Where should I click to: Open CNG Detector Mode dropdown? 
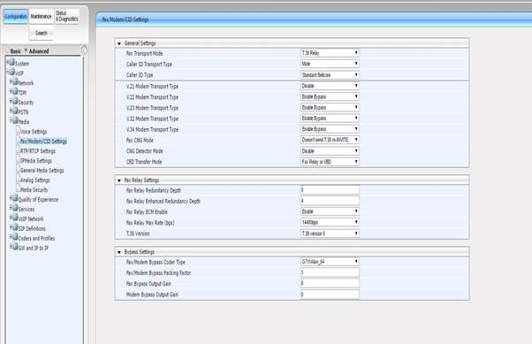click(330, 151)
